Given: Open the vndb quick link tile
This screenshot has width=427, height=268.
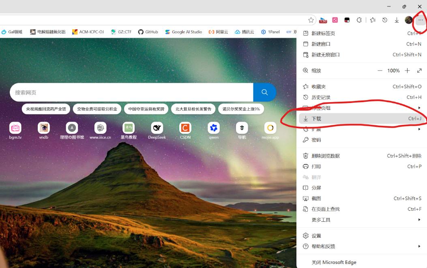Looking at the screenshot, I should coord(43,131).
